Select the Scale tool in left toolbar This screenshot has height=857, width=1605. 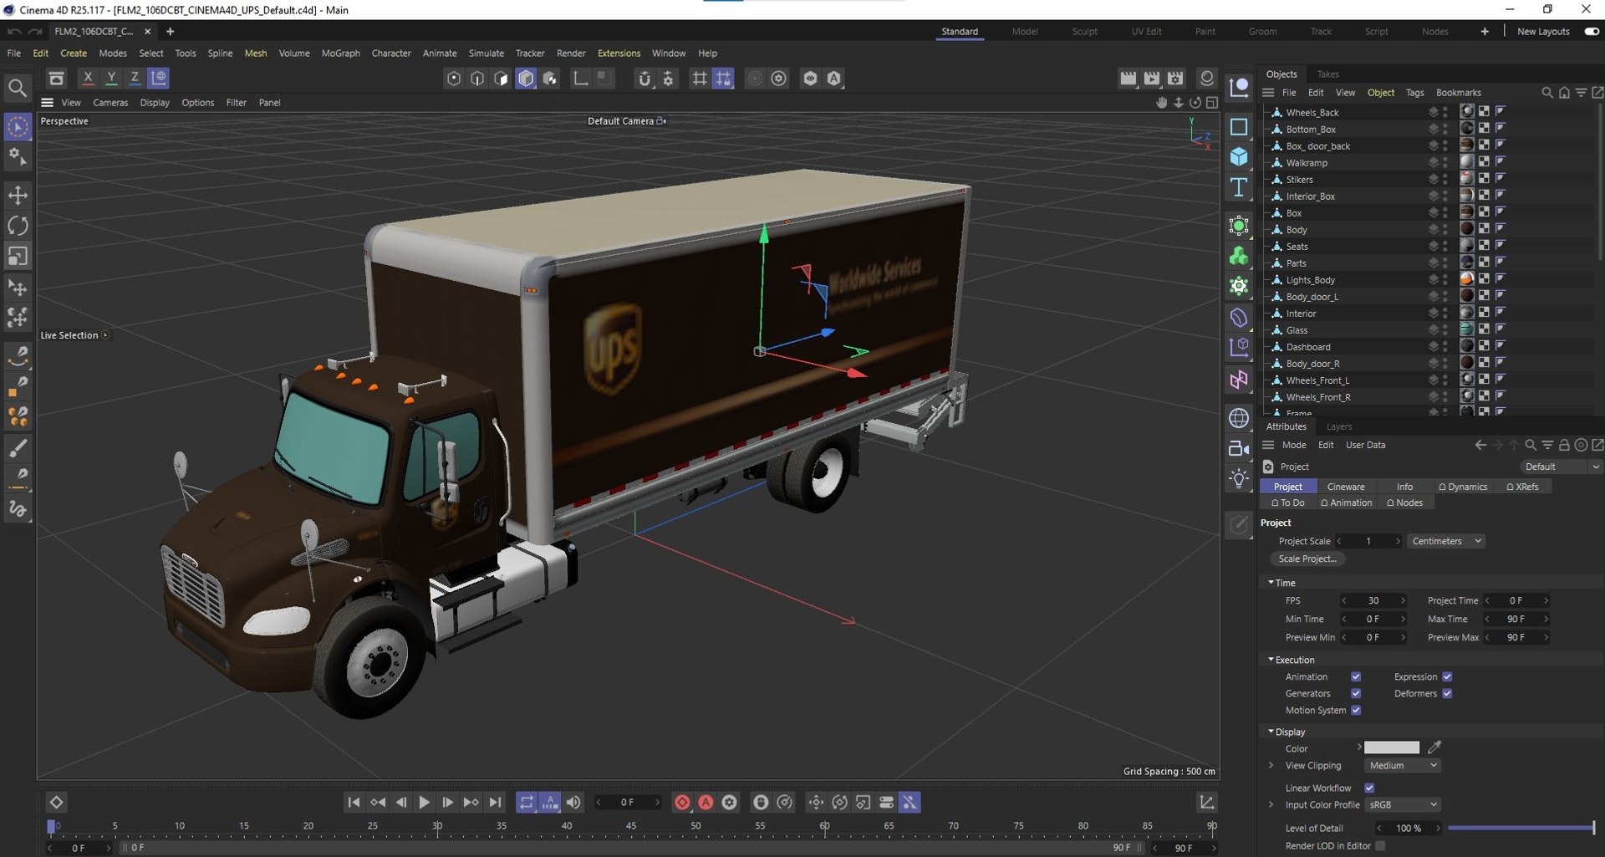coord(18,256)
